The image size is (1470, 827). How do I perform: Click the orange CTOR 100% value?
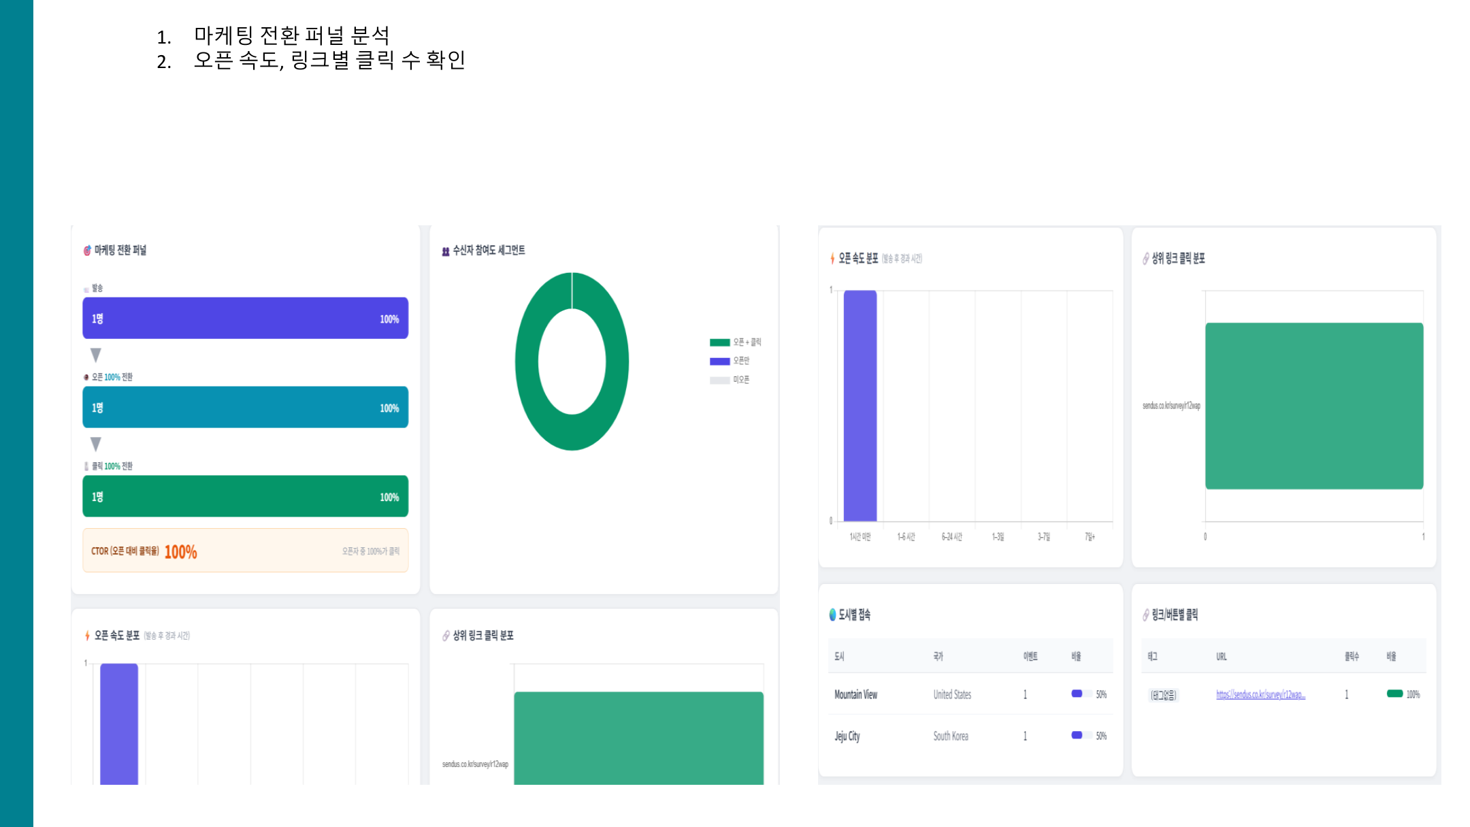click(x=181, y=552)
